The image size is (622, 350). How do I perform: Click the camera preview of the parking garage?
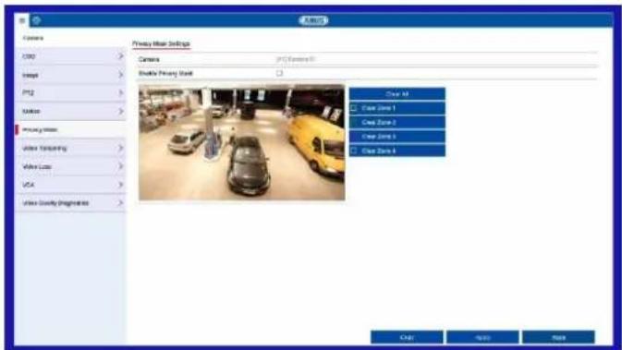[241, 143]
